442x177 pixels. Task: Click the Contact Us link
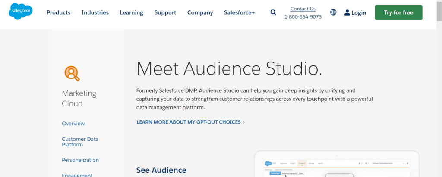coord(303,9)
